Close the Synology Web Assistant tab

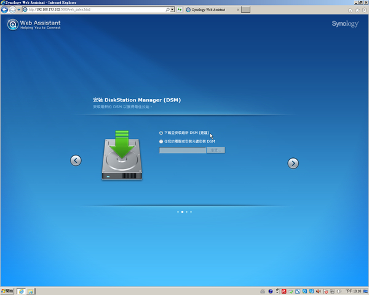(x=238, y=10)
